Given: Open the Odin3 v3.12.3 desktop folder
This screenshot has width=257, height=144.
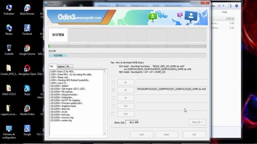Looking at the screenshot, I should (9, 90).
